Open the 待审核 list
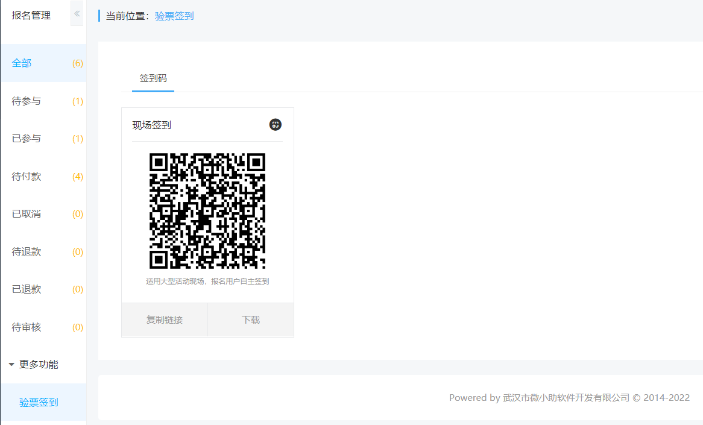 point(43,327)
